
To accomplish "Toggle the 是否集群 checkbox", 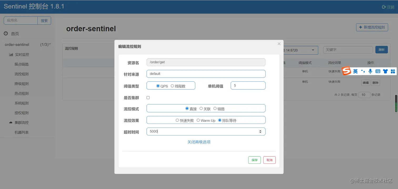I will click(x=148, y=98).
